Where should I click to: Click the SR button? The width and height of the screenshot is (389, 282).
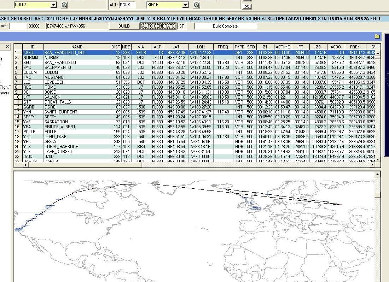coord(181,26)
